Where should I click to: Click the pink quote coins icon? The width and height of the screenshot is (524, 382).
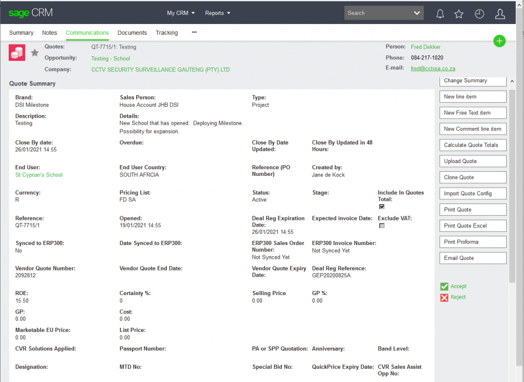pyautogui.click(x=17, y=53)
